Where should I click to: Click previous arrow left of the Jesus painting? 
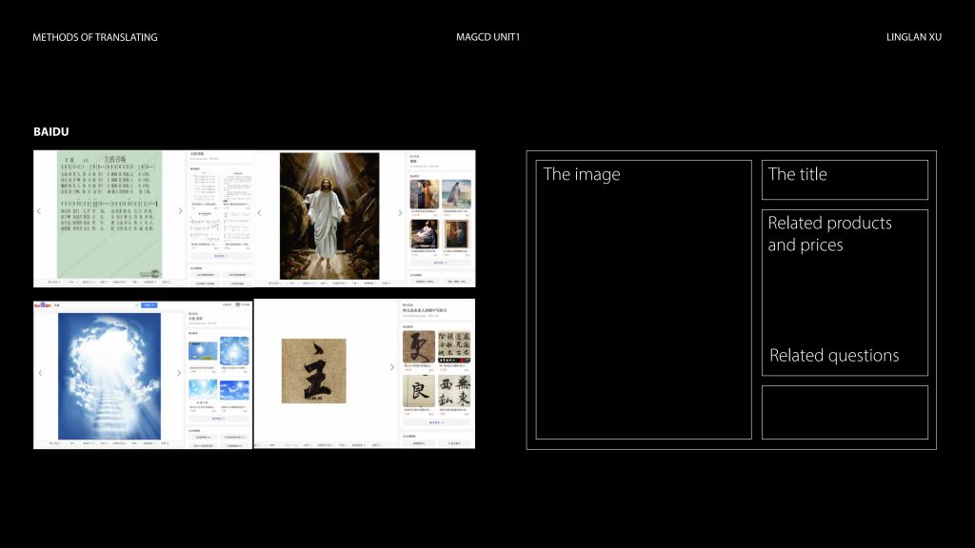[259, 212]
